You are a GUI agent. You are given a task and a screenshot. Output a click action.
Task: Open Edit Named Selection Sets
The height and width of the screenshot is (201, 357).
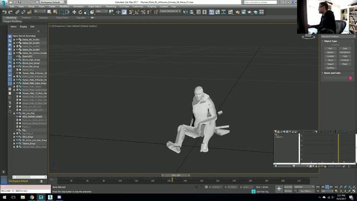tap(156, 12)
